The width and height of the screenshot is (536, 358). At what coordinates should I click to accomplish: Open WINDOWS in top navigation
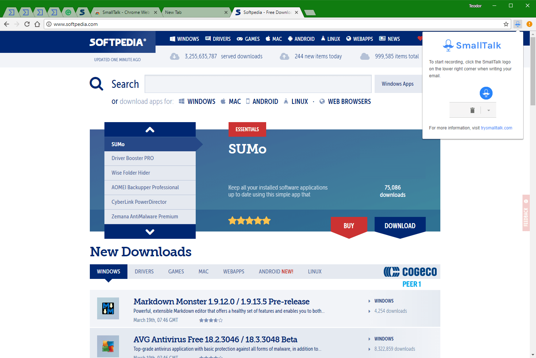[x=184, y=39]
